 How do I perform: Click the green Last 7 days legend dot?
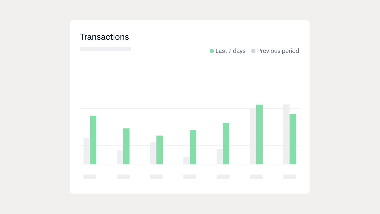(212, 51)
